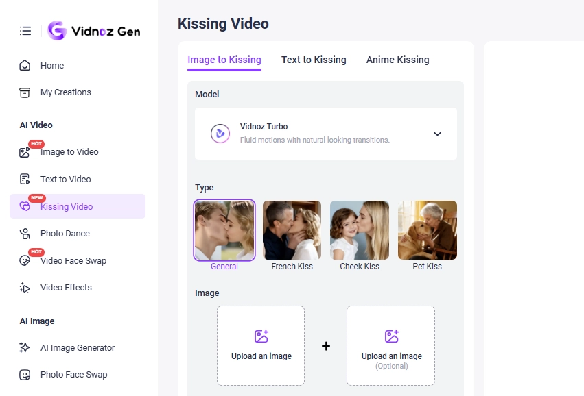Image resolution: width=584 pixels, height=396 pixels.
Task: Click the optional Upload an image box
Action: pyautogui.click(x=390, y=345)
